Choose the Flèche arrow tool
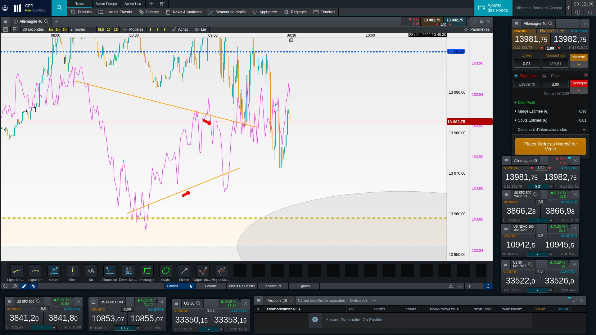Image resolution: width=596 pixels, height=335 pixels. click(184, 271)
